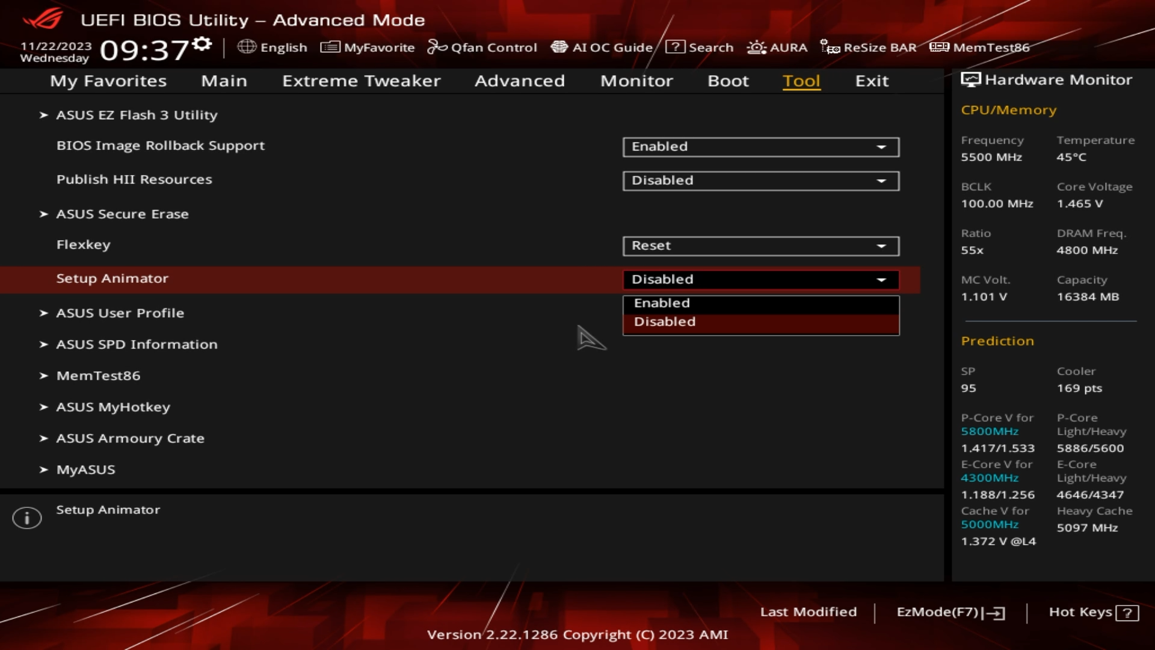This screenshot has height=650, width=1155.
Task: Open the MyFavorite list icon
Action: (330, 47)
